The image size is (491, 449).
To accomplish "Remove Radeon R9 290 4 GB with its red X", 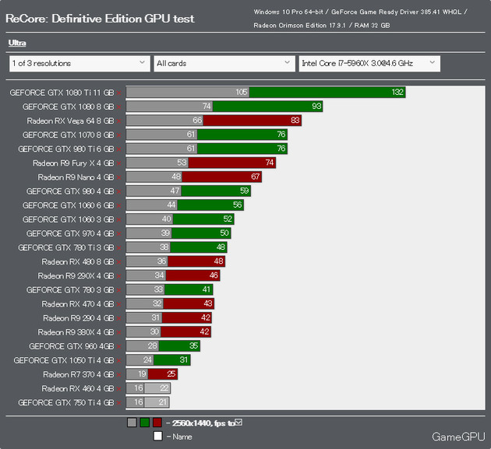I will 119,318.
